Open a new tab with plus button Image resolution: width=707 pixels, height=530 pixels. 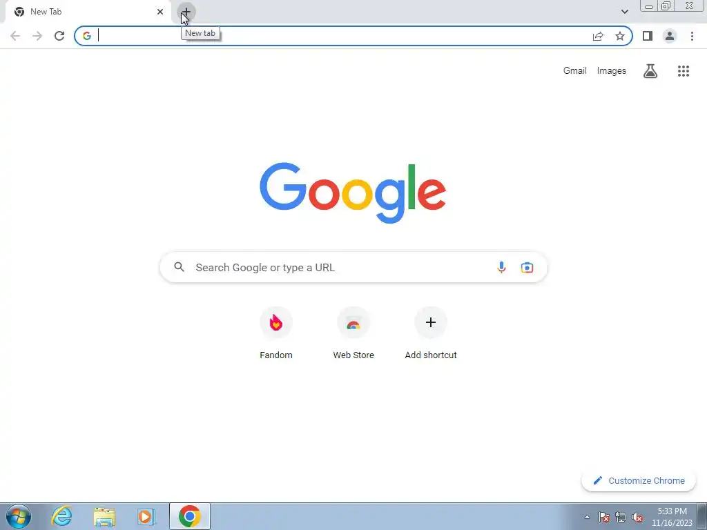coord(186,12)
